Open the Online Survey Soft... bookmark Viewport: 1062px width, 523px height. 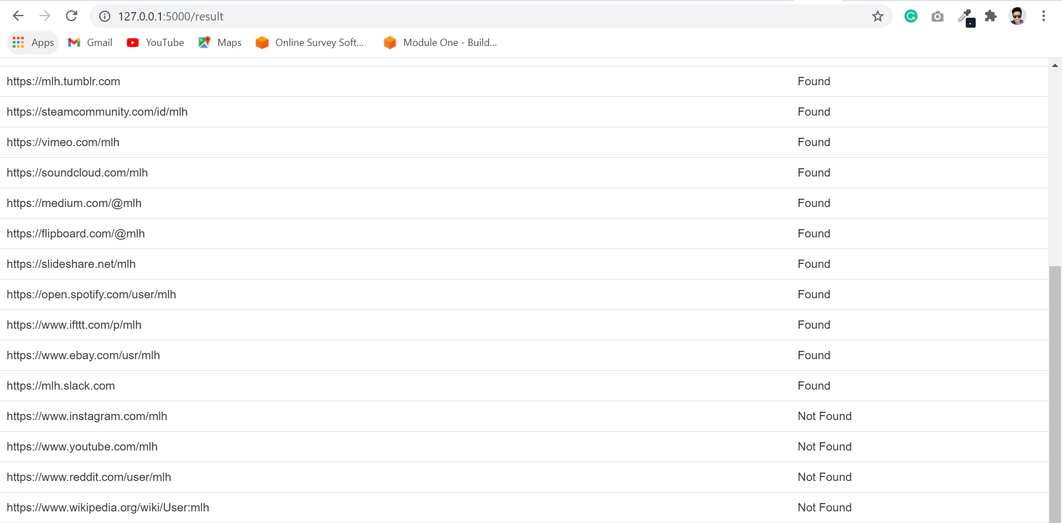coord(310,43)
